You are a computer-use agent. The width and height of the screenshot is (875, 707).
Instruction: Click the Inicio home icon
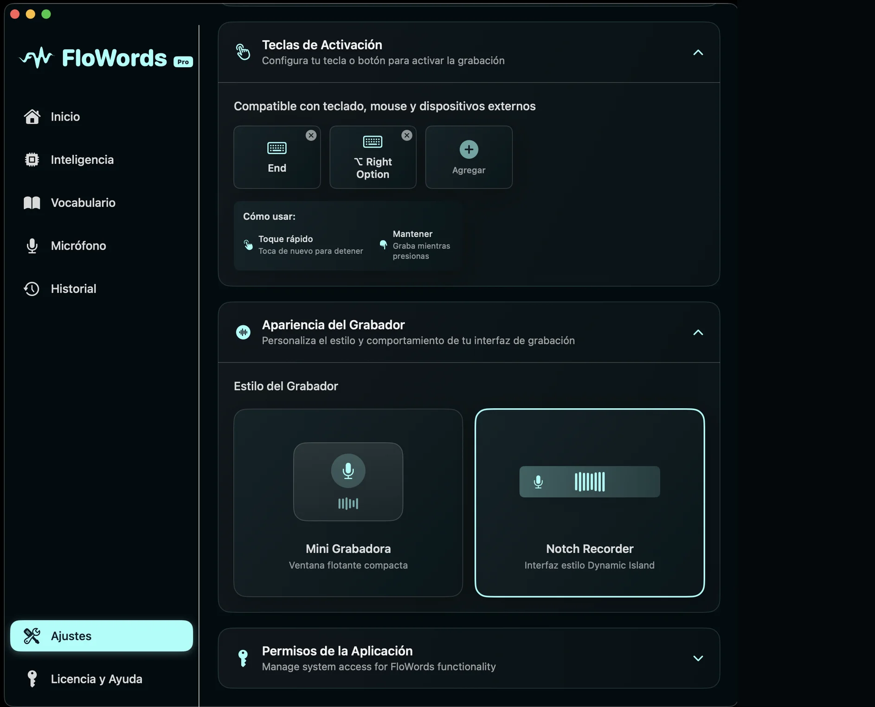click(32, 116)
